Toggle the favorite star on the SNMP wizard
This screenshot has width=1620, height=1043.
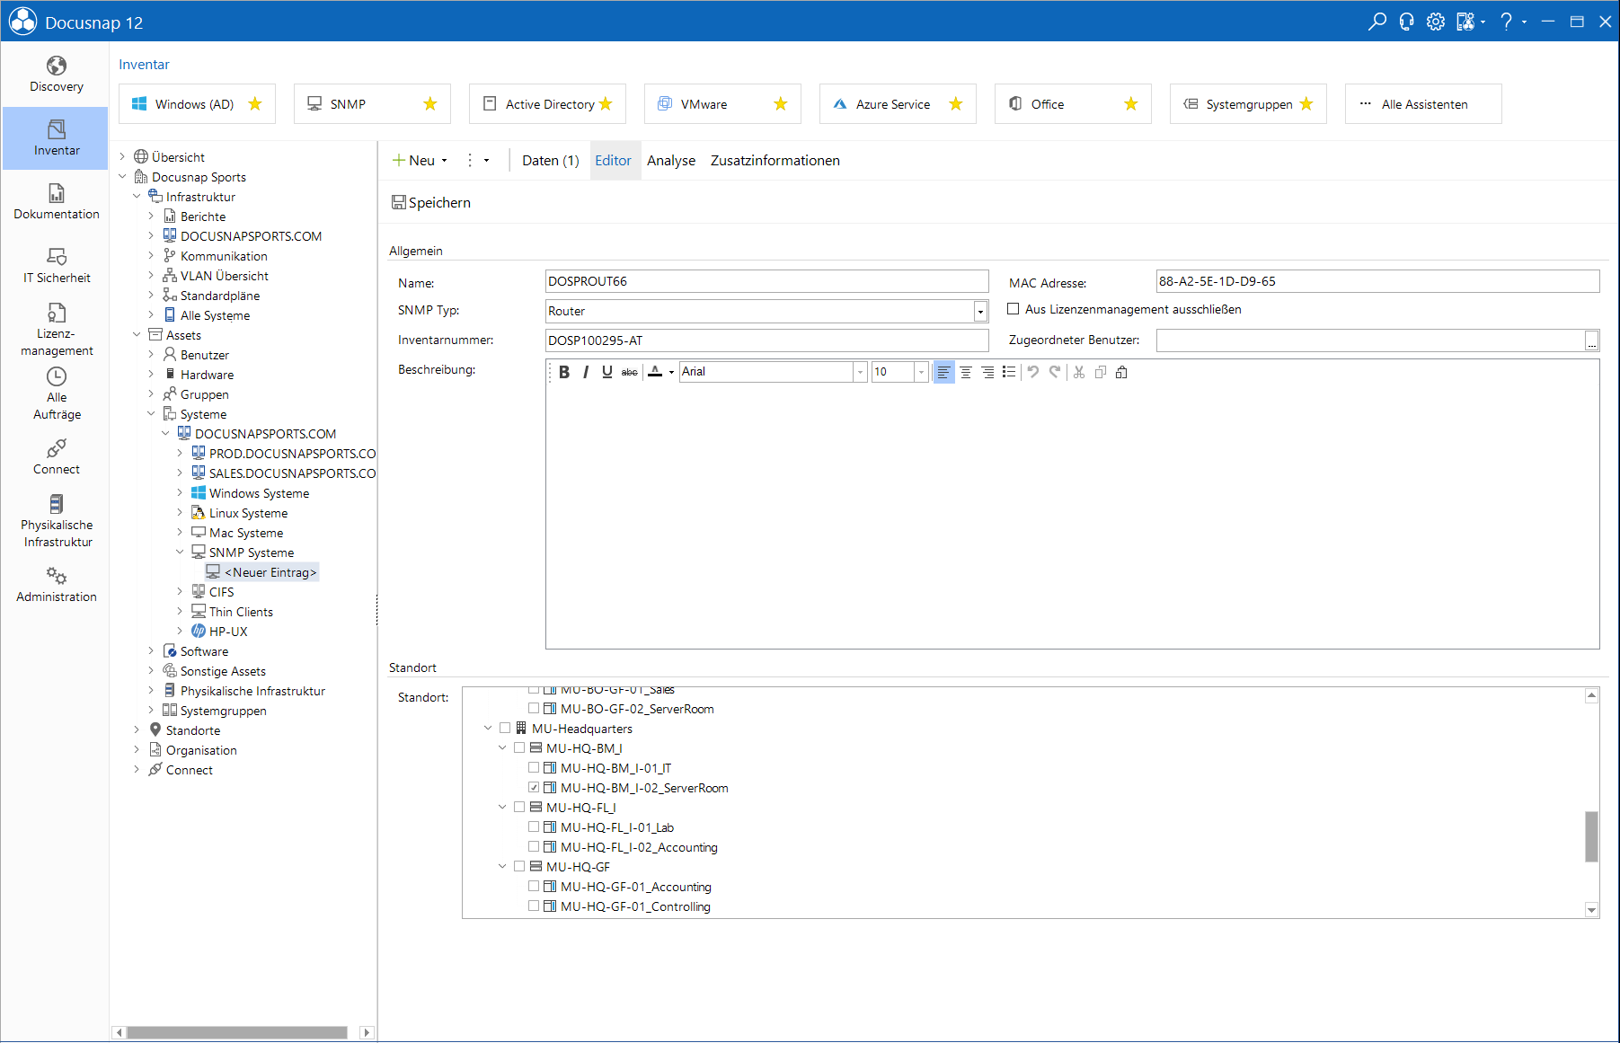(x=430, y=104)
